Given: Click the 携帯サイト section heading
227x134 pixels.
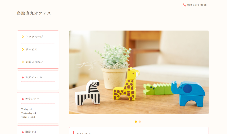Looking at the screenshot, I should click(x=32, y=132).
